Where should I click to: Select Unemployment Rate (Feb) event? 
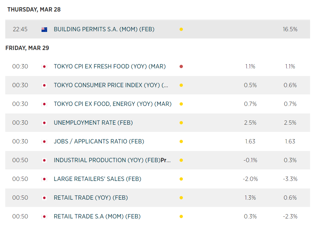pos(93,123)
